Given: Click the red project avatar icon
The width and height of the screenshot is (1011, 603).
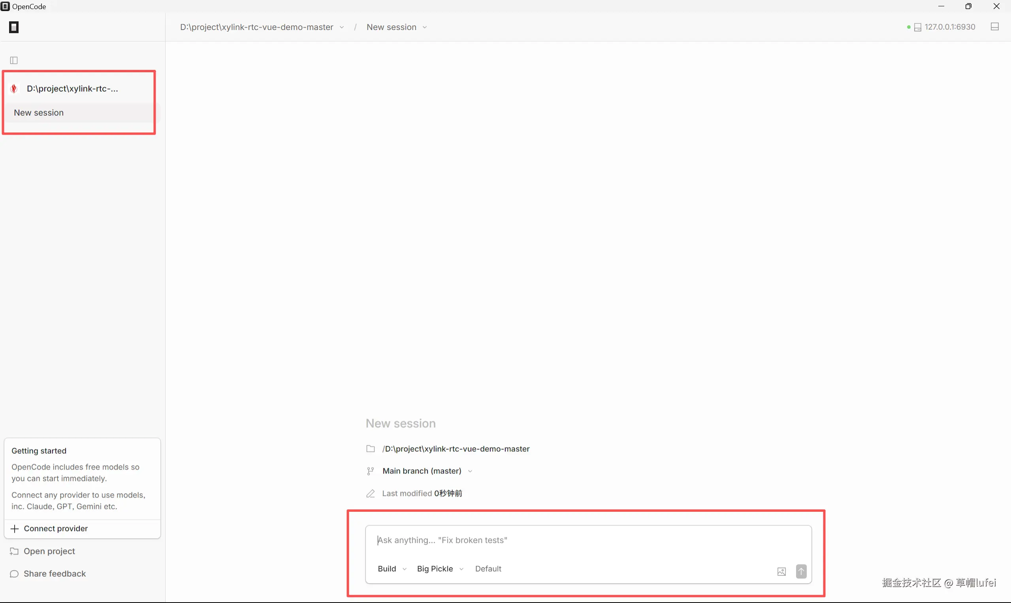Looking at the screenshot, I should [x=14, y=88].
